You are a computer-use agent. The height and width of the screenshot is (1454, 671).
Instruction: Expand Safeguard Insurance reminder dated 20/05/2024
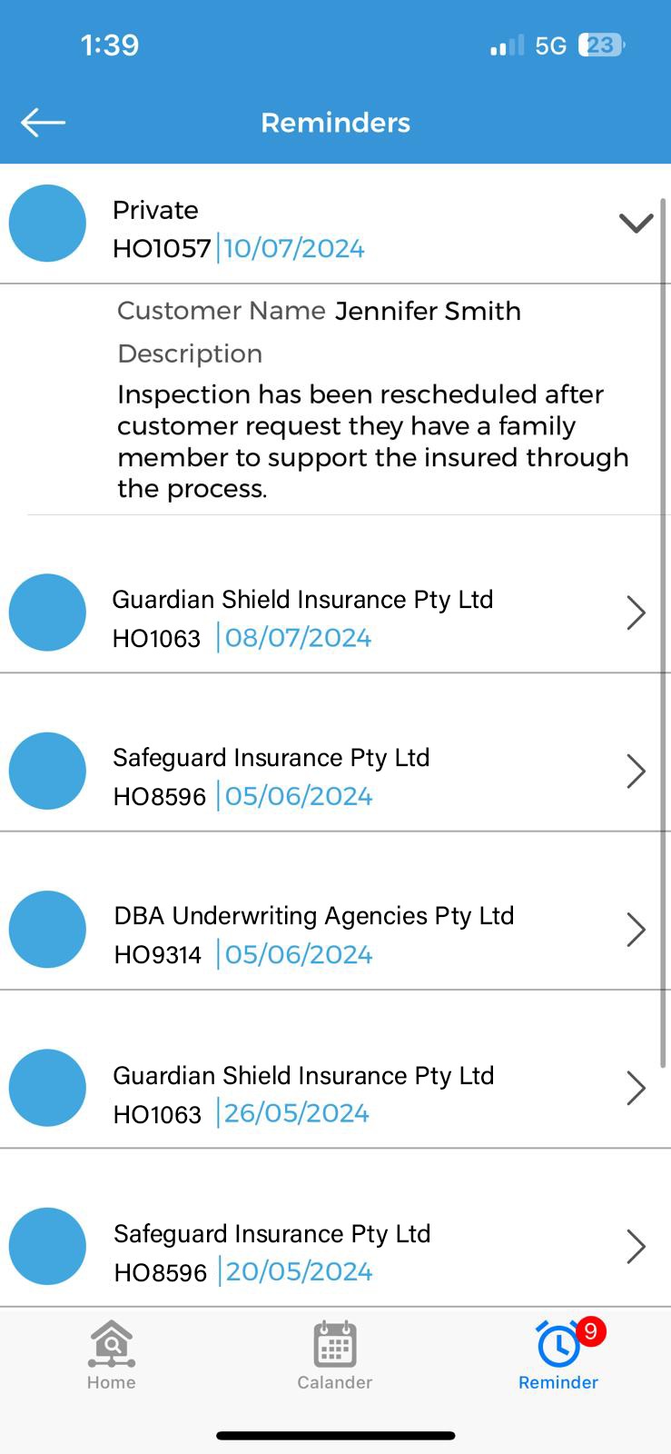(636, 1246)
